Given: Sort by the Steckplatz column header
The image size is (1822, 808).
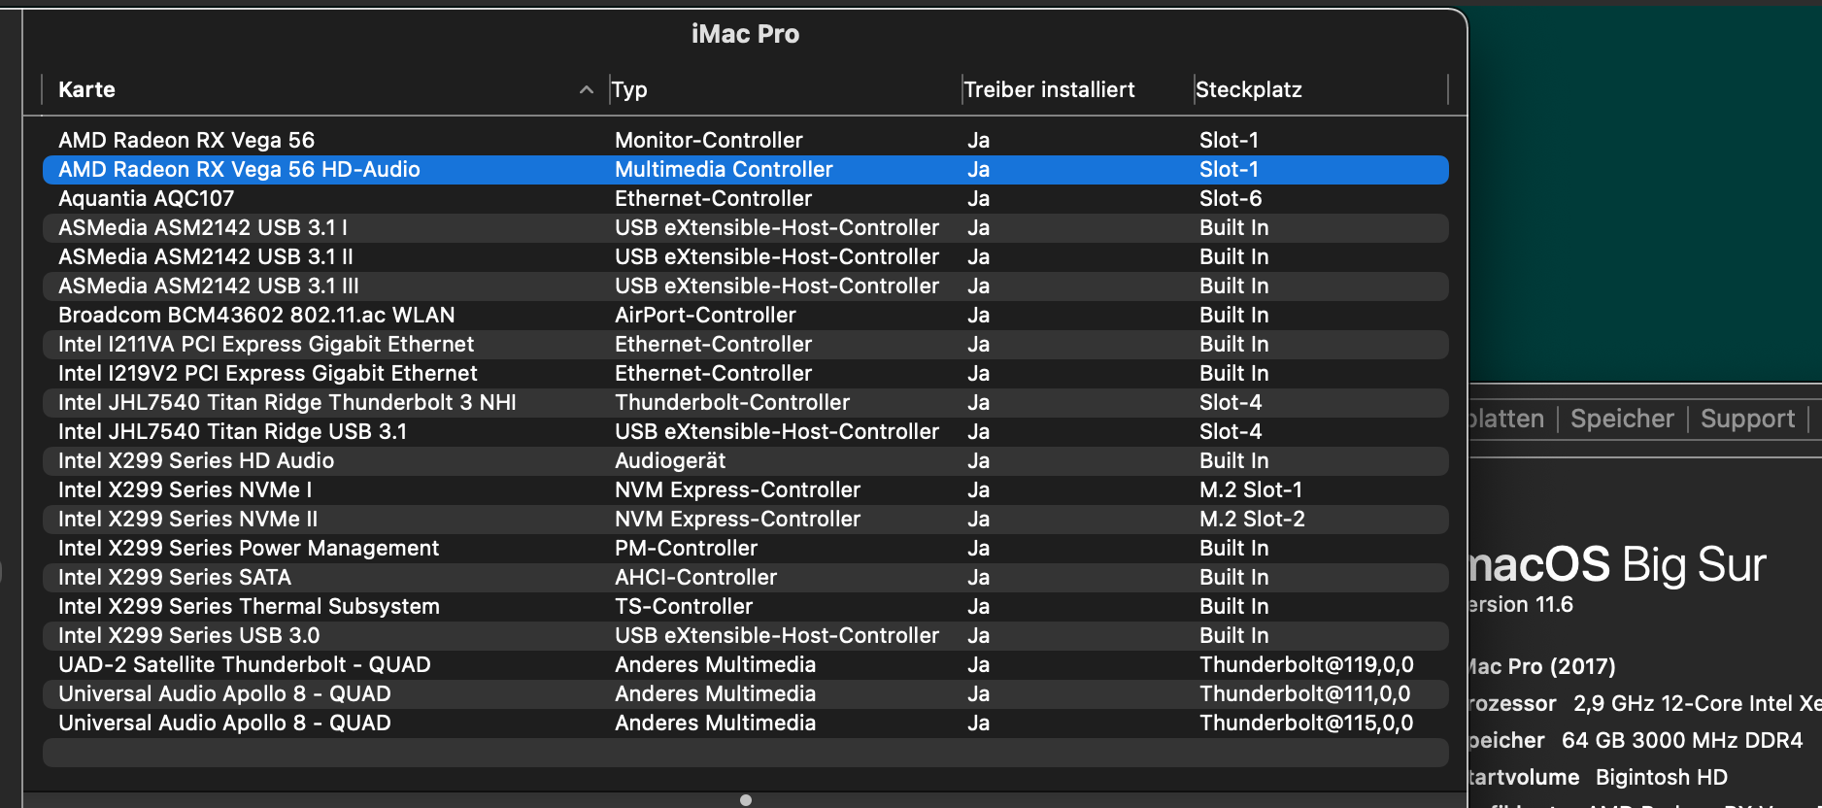Looking at the screenshot, I should [1248, 89].
